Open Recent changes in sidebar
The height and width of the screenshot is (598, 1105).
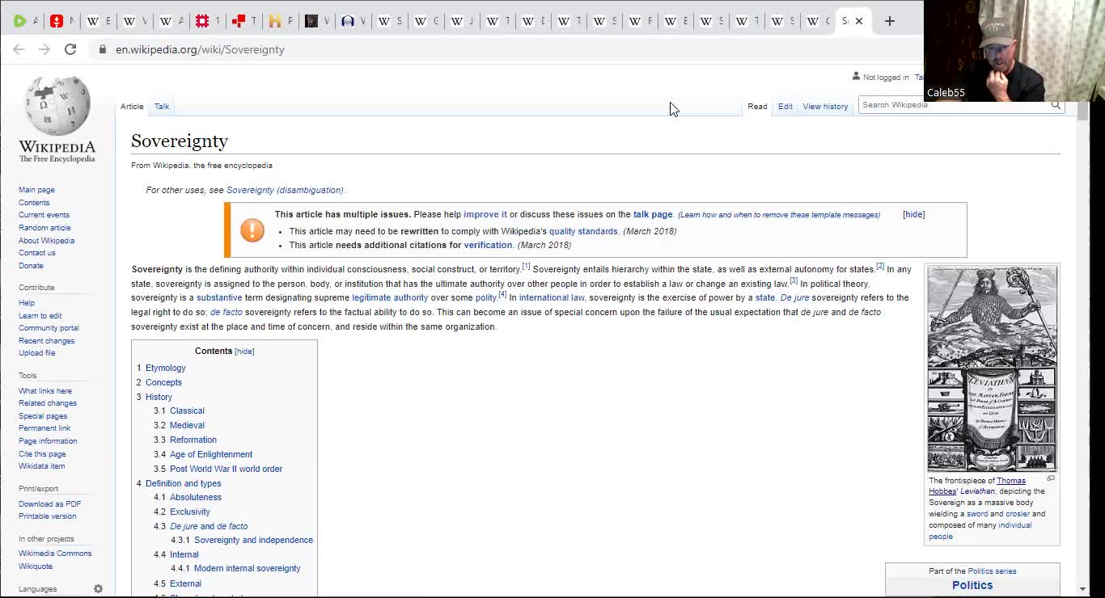(x=46, y=341)
